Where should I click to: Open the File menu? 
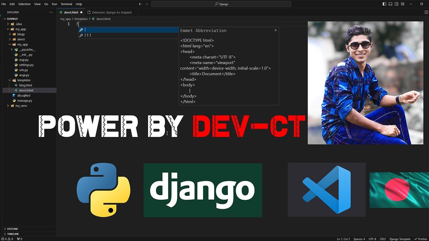pyautogui.click(x=4, y=4)
